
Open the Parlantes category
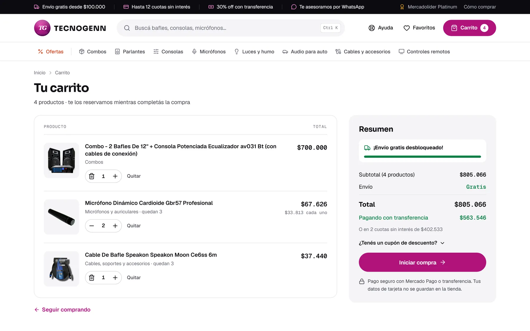pyautogui.click(x=130, y=51)
